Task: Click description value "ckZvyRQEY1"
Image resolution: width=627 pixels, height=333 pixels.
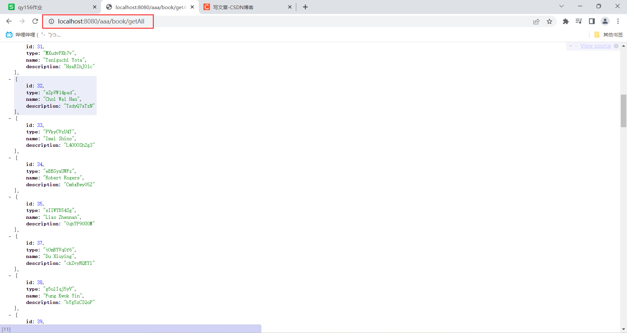Action: tap(79, 263)
